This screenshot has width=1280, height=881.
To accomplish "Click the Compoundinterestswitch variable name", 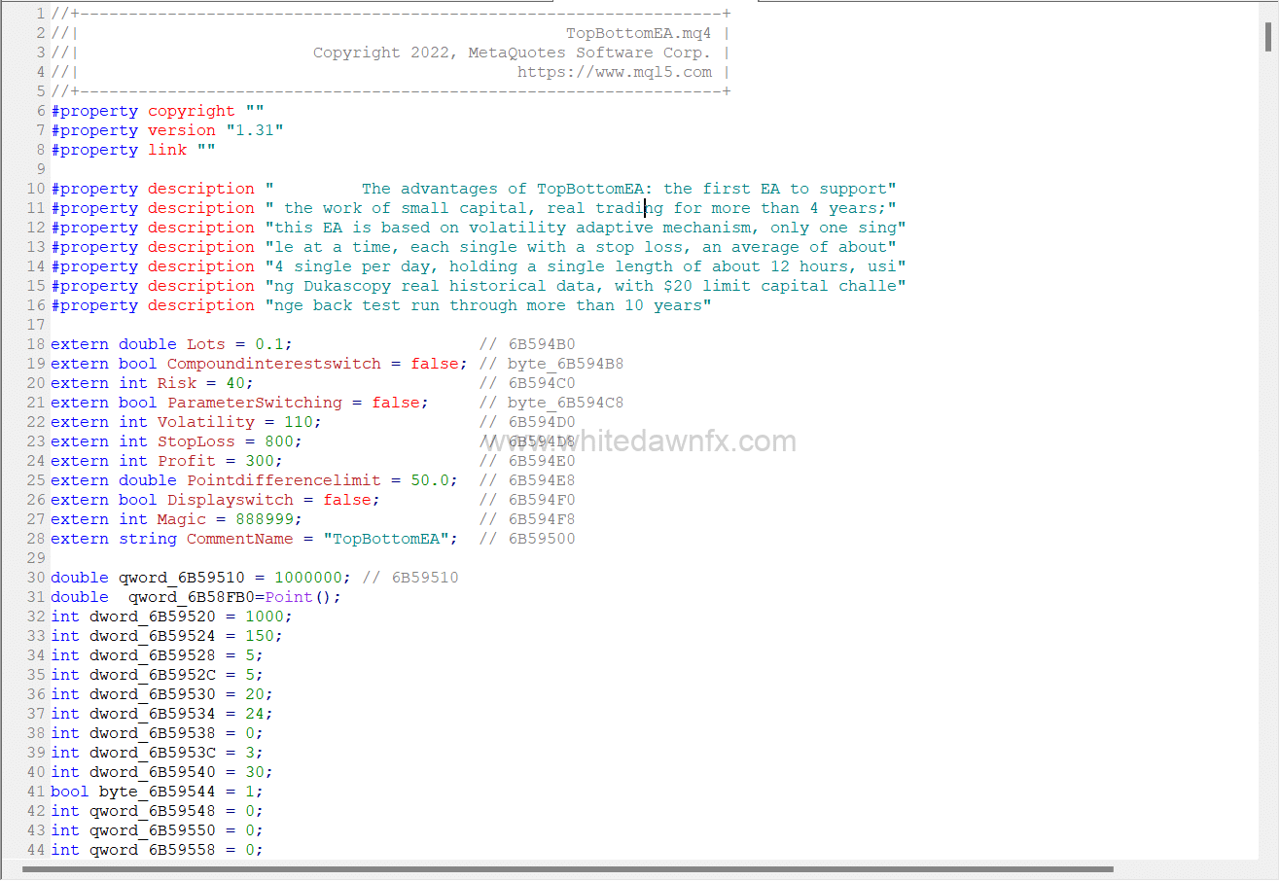I will pyautogui.click(x=273, y=364).
